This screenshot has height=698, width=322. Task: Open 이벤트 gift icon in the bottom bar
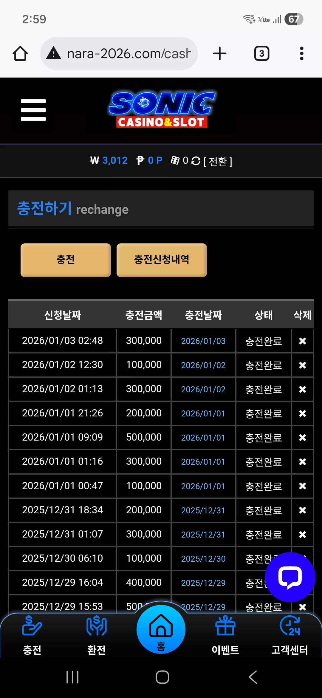pos(225,635)
